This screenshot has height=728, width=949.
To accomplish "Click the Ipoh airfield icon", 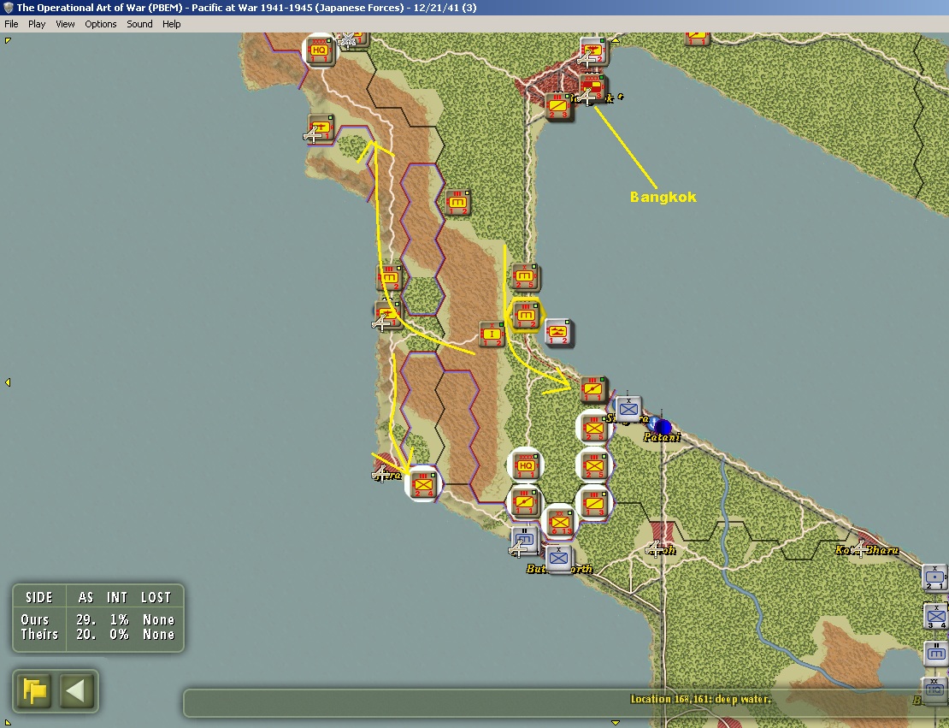I will [x=654, y=548].
